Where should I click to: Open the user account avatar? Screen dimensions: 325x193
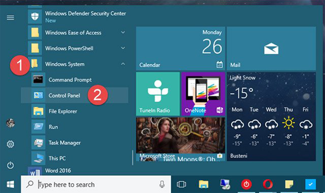click(x=11, y=124)
